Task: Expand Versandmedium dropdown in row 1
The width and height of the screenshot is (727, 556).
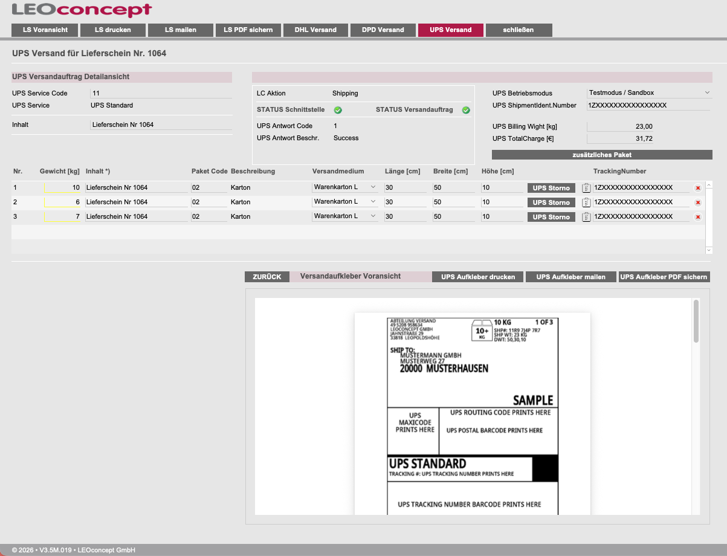Action: [345, 187]
